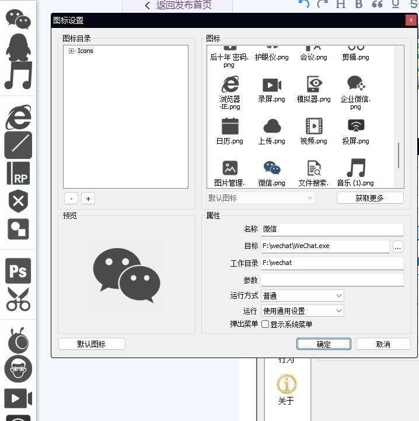Viewport: 419px width, 421px height.
Task: Click the undo arrow in the editor toolbar
Action: pyautogui.click(x=304, y=3)
